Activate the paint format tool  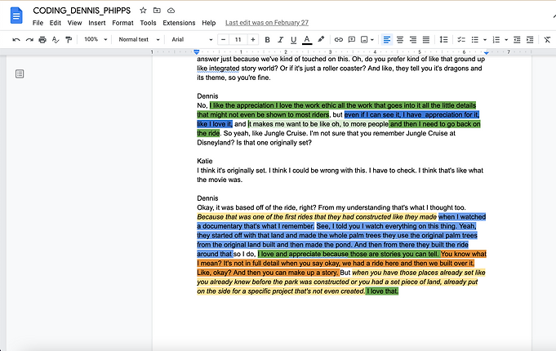(x=69, y=40)
